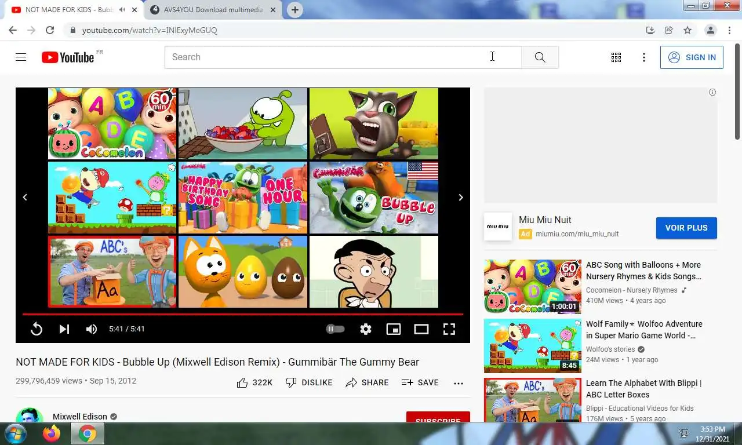Click the Mixwell Edison channel avatar

tap(30, 415)
